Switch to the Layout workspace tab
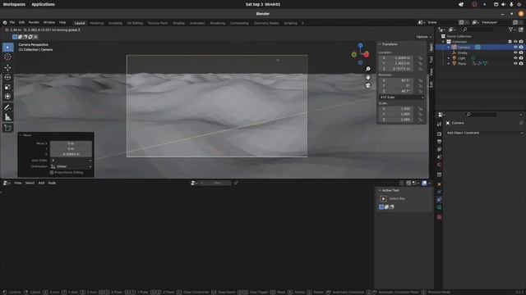The height and width of the screenshot is (295, 526). [80, 23]
